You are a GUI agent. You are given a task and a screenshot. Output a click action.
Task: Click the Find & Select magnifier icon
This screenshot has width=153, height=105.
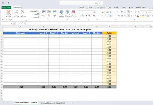pos(16,13)
